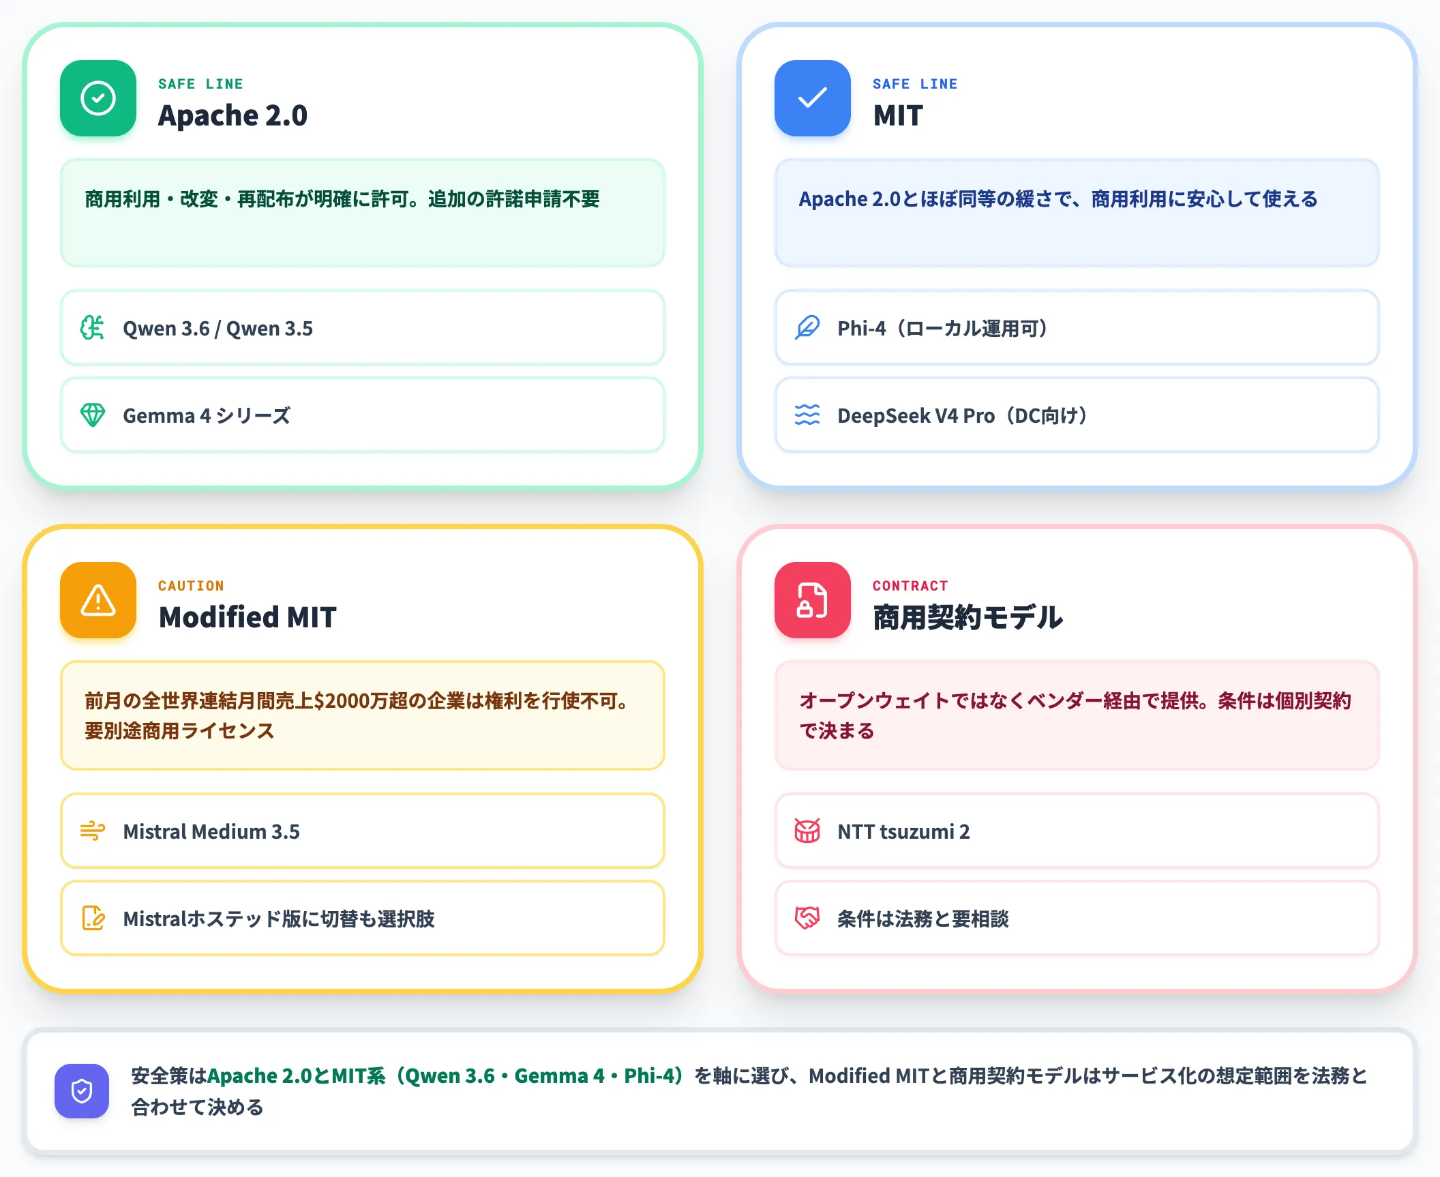Select the Gemma 4 シリーズ row
This screenshot has height=1177, width=1440.
pos(363,415)
